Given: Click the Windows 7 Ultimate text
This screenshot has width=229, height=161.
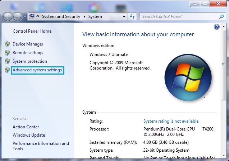Looking at the screenshot, I should point(109,55).
